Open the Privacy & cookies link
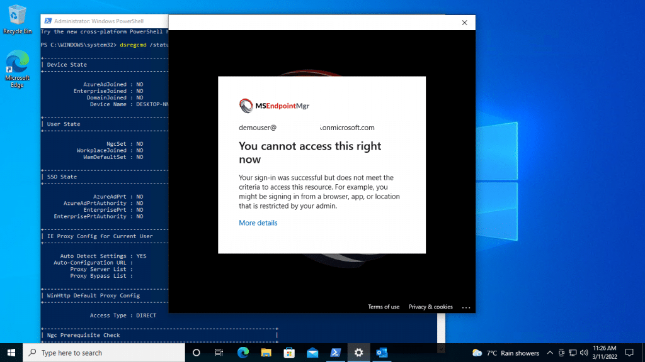 pyautogui.click(x=430, y=307)
